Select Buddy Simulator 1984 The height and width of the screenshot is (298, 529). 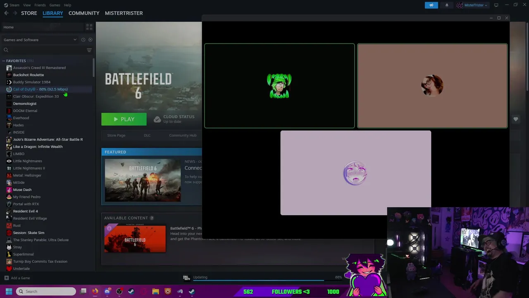tap(31, 82)
